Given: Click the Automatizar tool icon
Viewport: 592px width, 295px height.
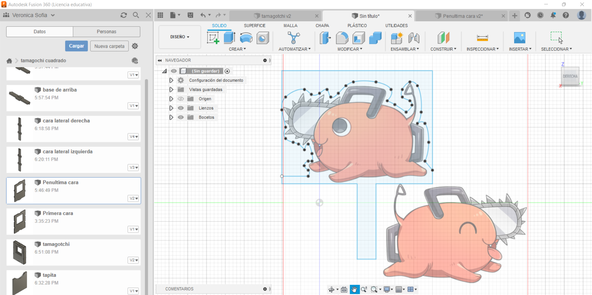Looking at the screenshot, I should 294,38.
